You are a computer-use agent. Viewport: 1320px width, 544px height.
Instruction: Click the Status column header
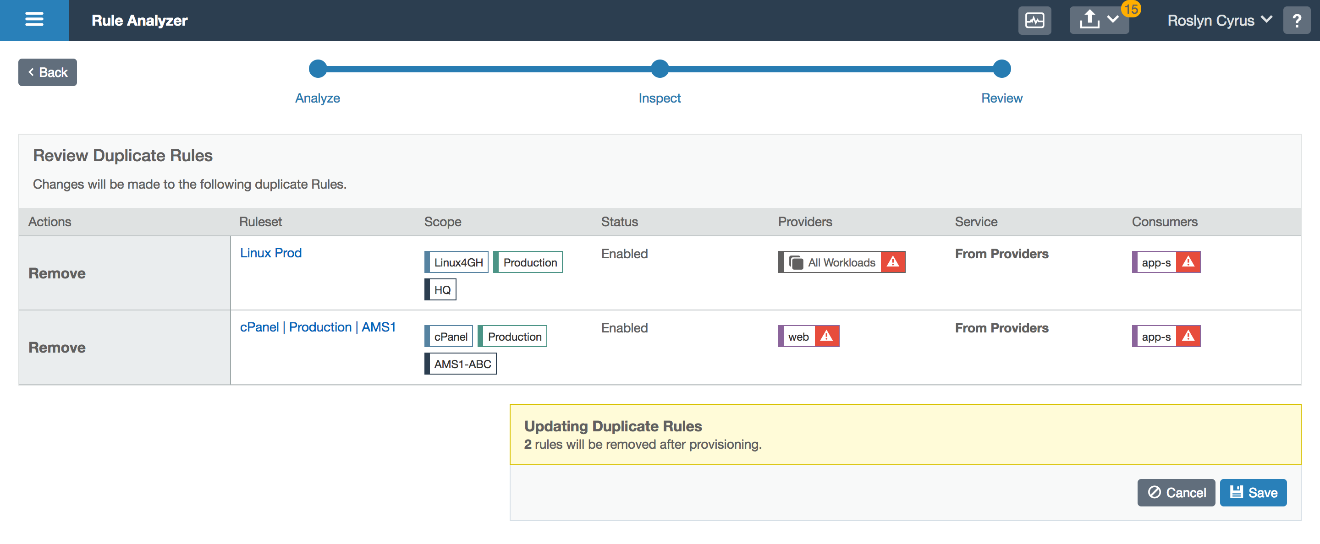pos(619,222)
